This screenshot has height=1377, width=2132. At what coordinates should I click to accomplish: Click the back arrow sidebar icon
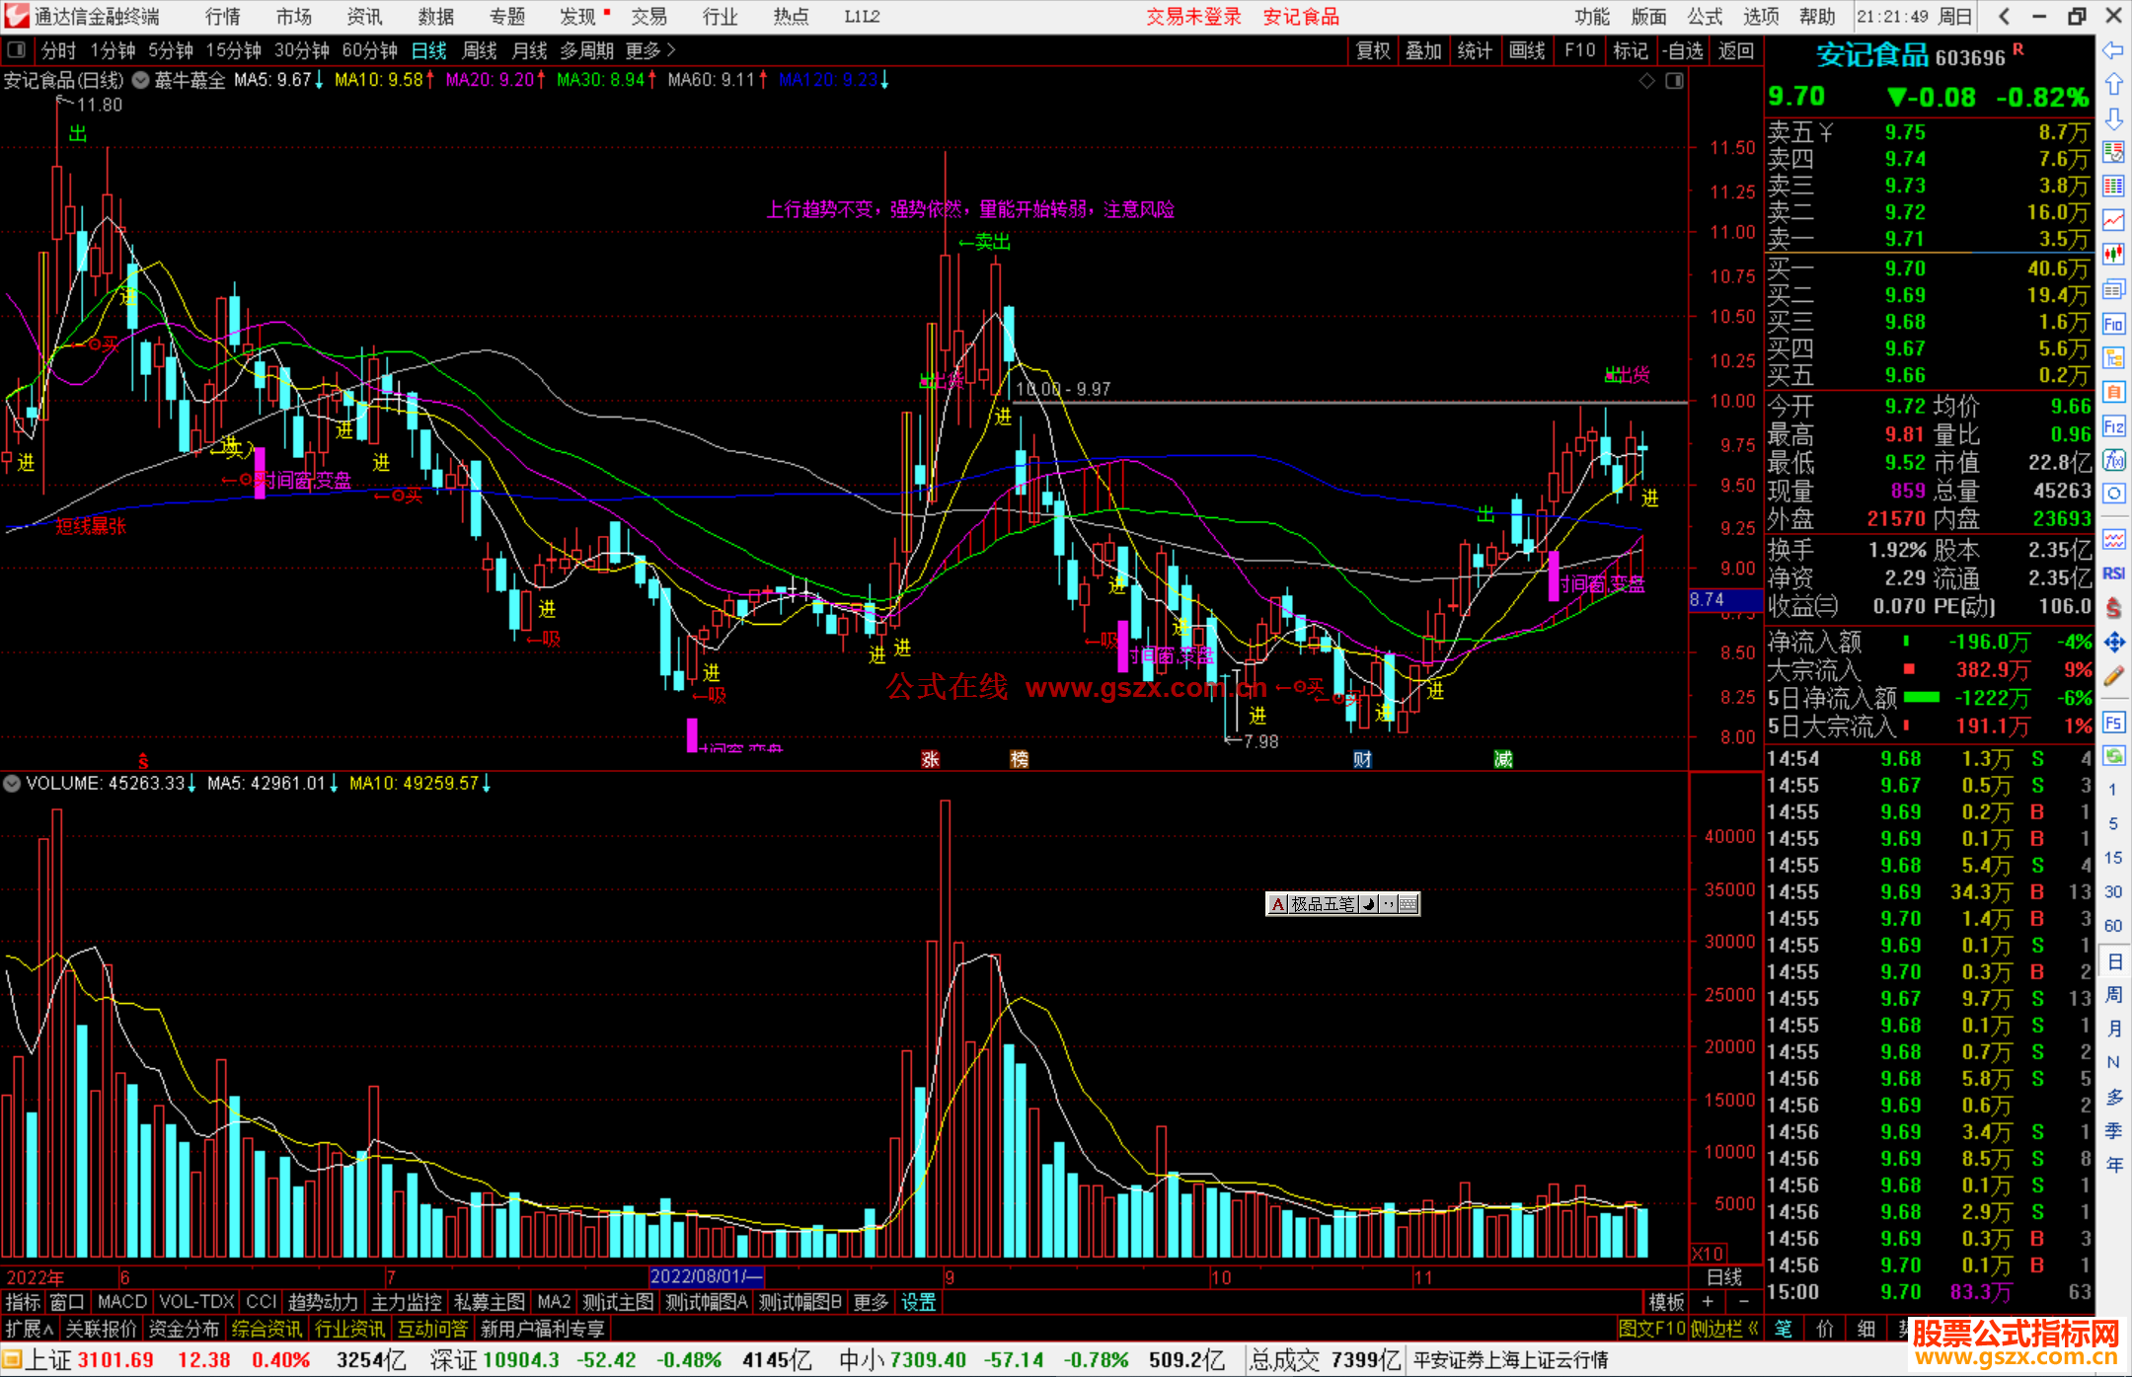[2113, 50]
